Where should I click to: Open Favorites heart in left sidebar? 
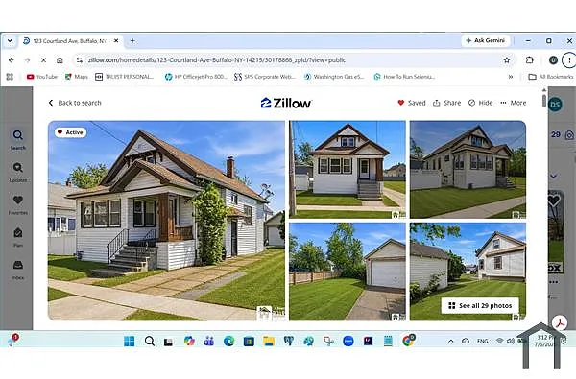click(x=17, y=204)
